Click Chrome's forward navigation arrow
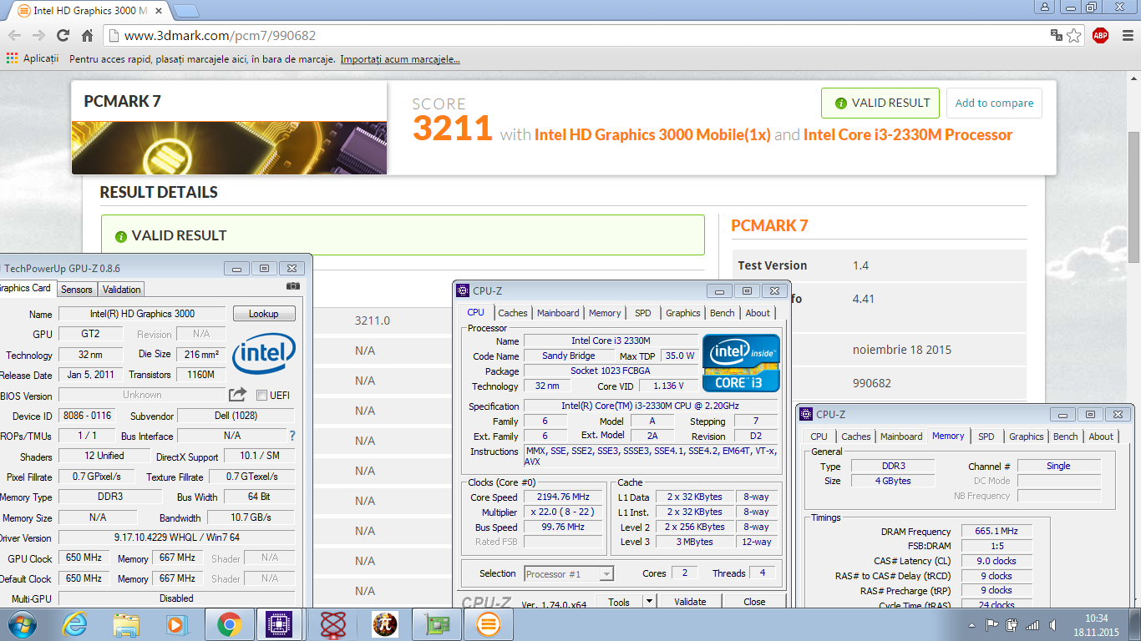The height and width of the screenshot is (641, 1141). (38, 35)
